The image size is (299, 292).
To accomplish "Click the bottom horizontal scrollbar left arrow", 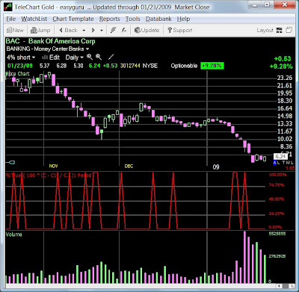I will (280, 286).
